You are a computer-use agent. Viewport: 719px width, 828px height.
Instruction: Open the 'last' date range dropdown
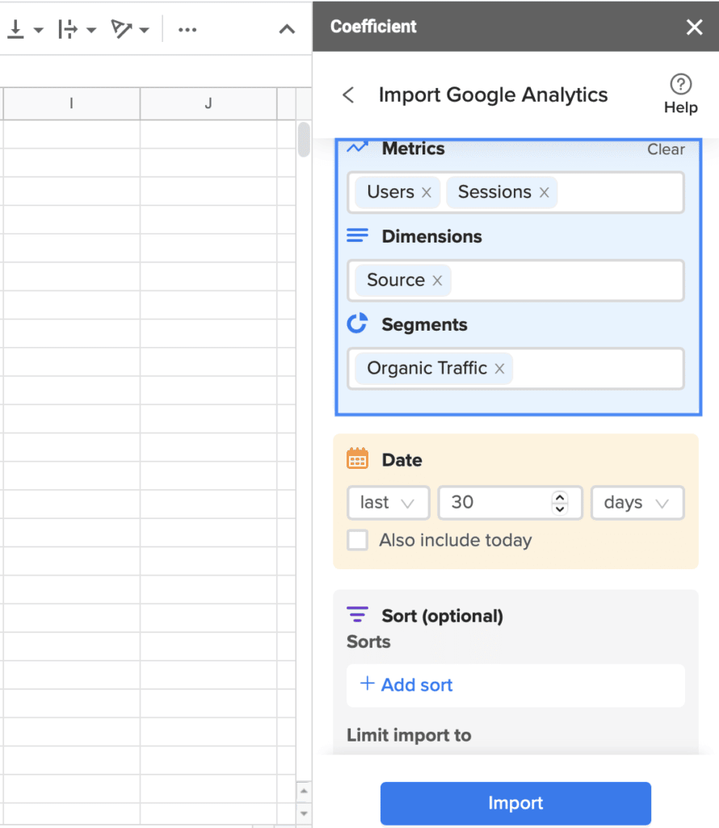389,503
